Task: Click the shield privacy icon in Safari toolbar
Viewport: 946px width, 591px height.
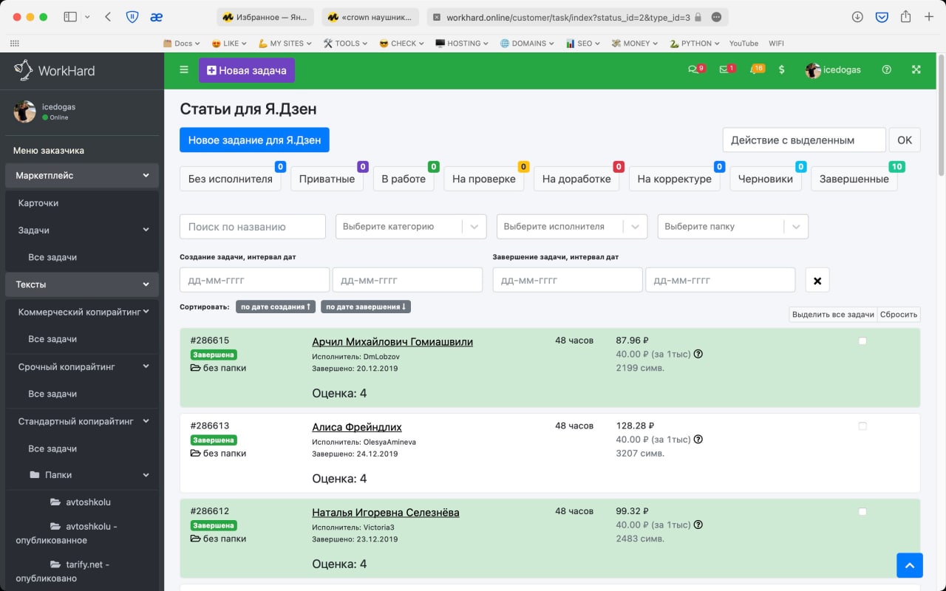Action: tap(132, 16)
